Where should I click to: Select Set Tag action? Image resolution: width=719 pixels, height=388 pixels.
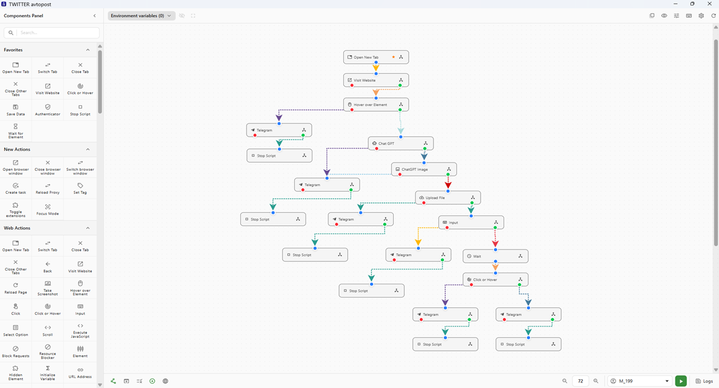[80, 189]
